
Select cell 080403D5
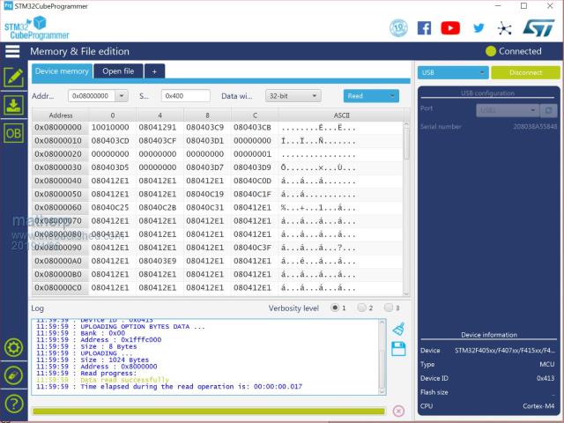[110, 167]
